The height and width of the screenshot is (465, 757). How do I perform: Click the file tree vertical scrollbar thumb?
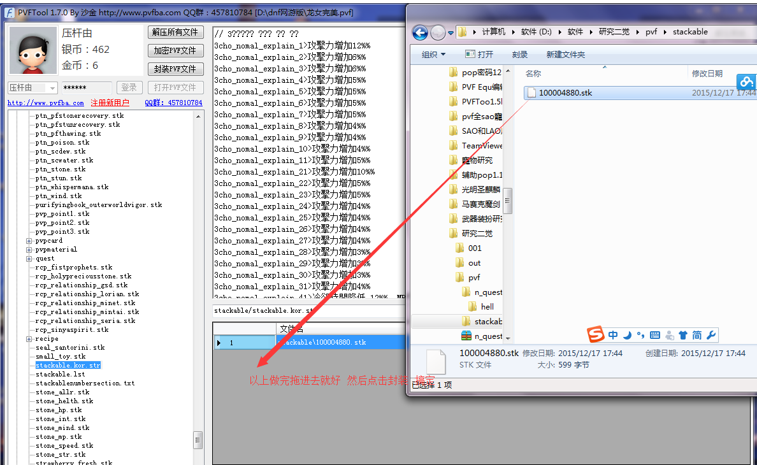point(198,439)
